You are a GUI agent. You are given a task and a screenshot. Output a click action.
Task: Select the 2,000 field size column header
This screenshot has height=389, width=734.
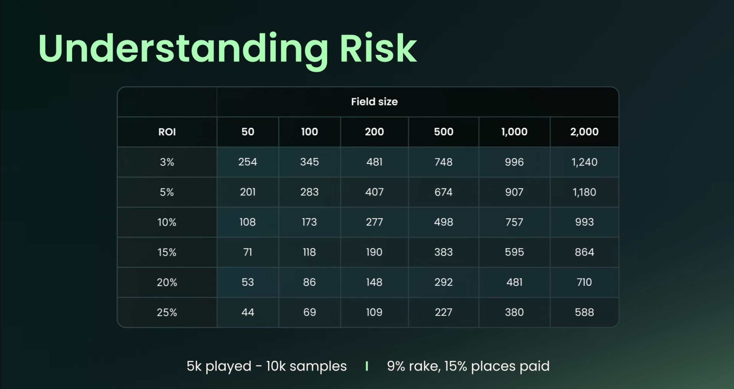[584, 132]
